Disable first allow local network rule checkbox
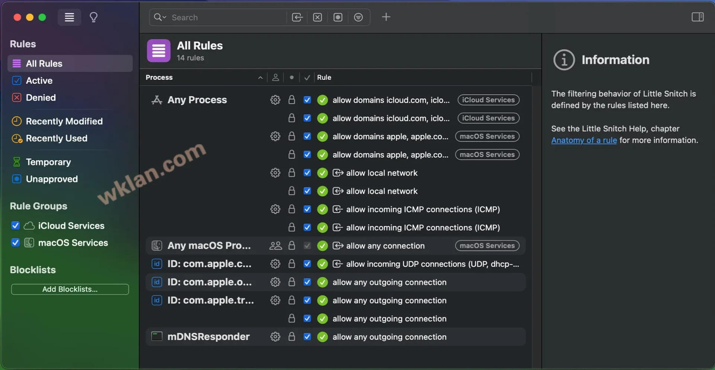 [x=307, y=173]
